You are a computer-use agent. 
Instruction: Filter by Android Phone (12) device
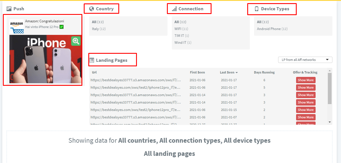[272, 29]
